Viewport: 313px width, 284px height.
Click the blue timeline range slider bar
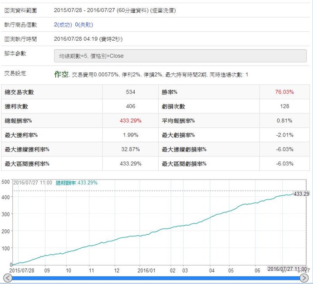(x=156, y=278)
